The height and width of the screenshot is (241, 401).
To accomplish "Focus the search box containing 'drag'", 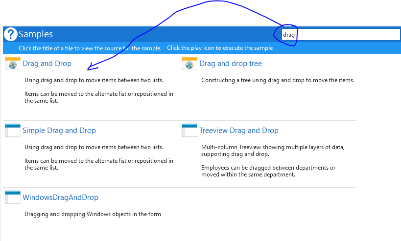I will coord(341,35).
